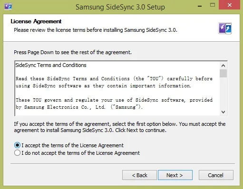This screenshot has width=243, height=189.
Task: Select "I do not accept the terms" radio
Action: pos(17,153)
